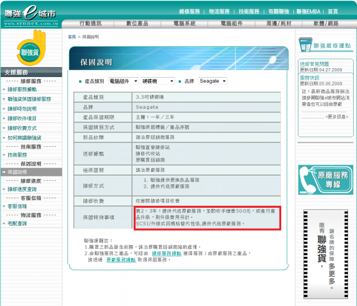Open the 硬碟機 sub-category dropdown
357x306 pixels.
point(157,81)
